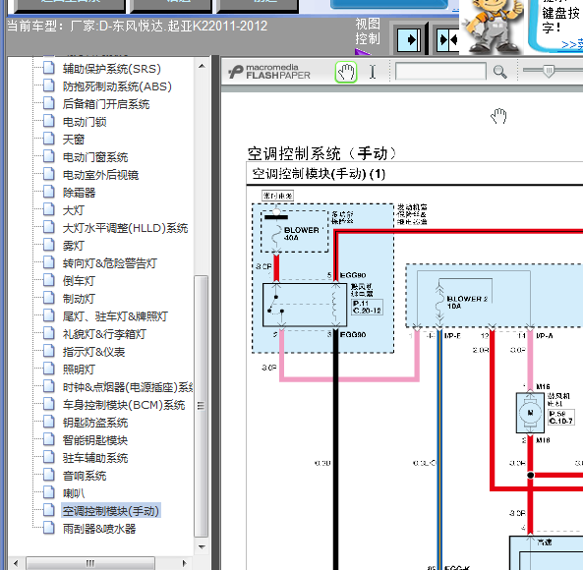Open the 天窗 entry
Screen dimensions: 583x570
[x=74, y=140]
